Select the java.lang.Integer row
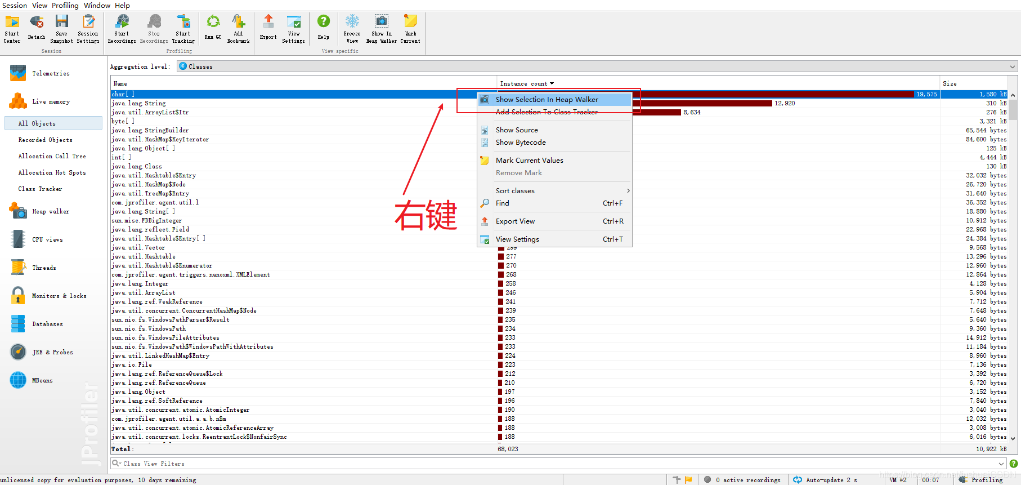 tap(559, 283)
